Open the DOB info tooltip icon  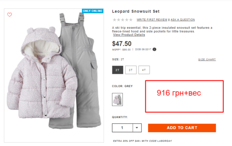[154, 49]
